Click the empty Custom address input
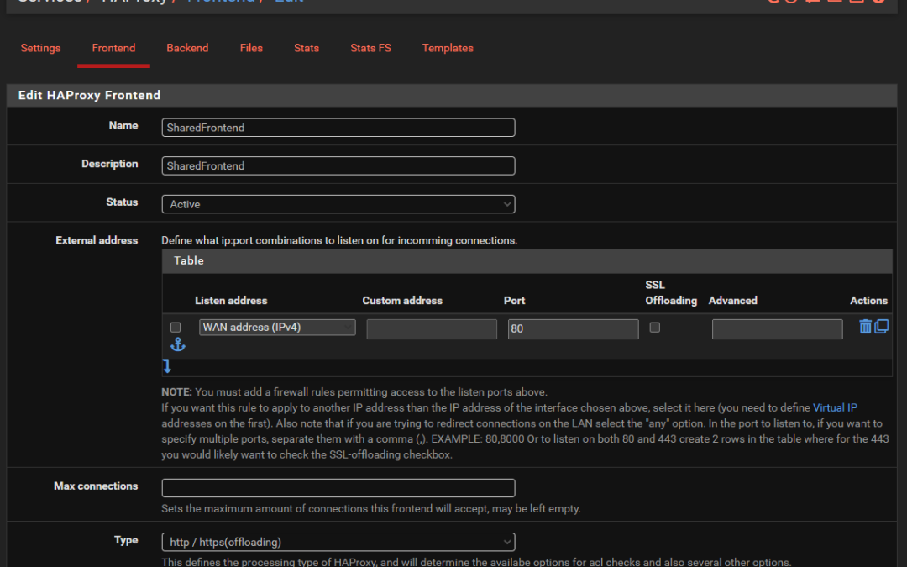 [432, 329]
